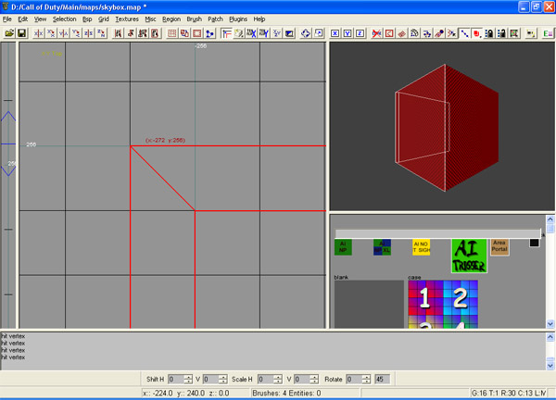556x400 pixels.
Task: Select the Area Portal texture
Action: (499, 247)
